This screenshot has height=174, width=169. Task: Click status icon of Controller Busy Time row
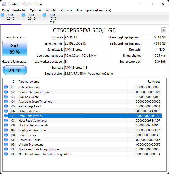pos(6,130)
